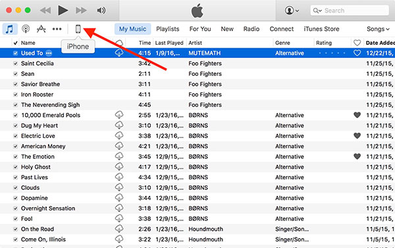Uncheck the Dug My Heart checkbox
The image size is (395, 248).
click(15, 125)
